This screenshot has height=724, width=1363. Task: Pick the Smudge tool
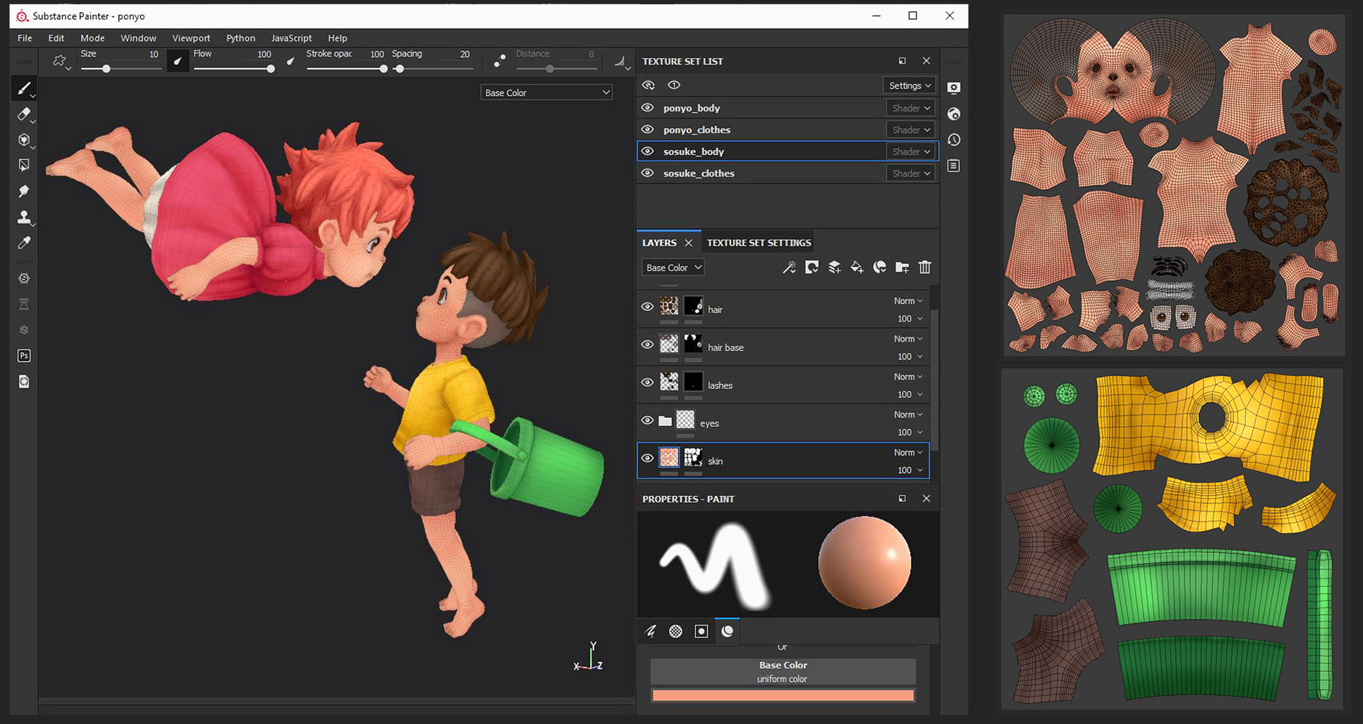coord(24,192)
